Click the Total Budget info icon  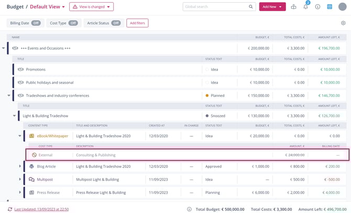point(189,209)
